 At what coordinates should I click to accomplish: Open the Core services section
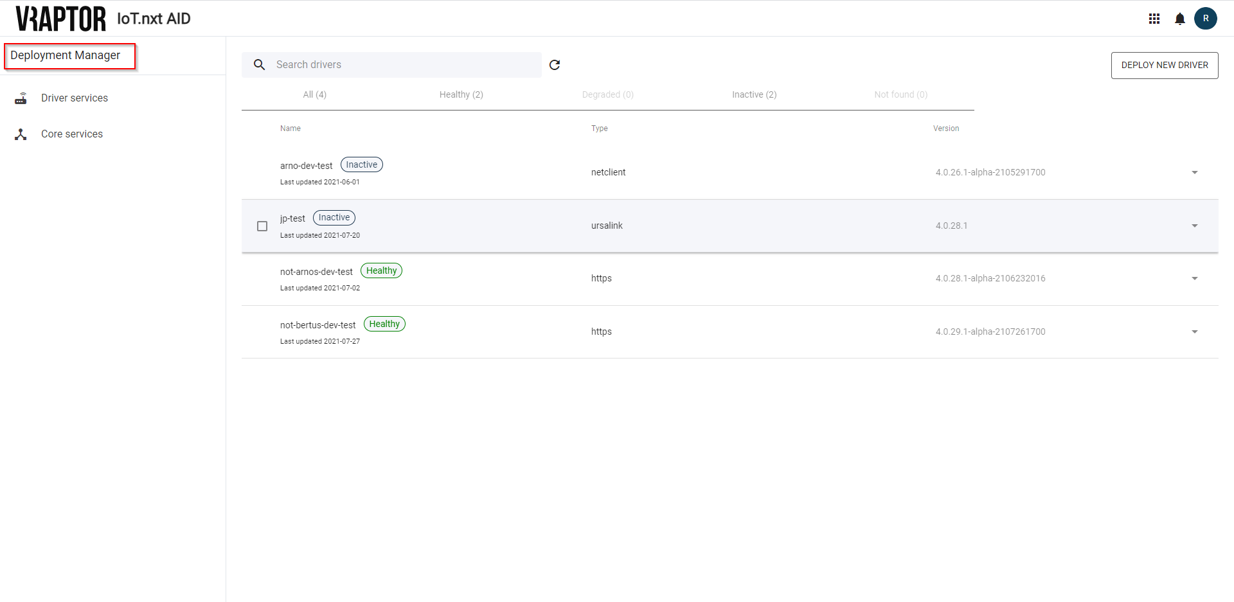[71, 134]
